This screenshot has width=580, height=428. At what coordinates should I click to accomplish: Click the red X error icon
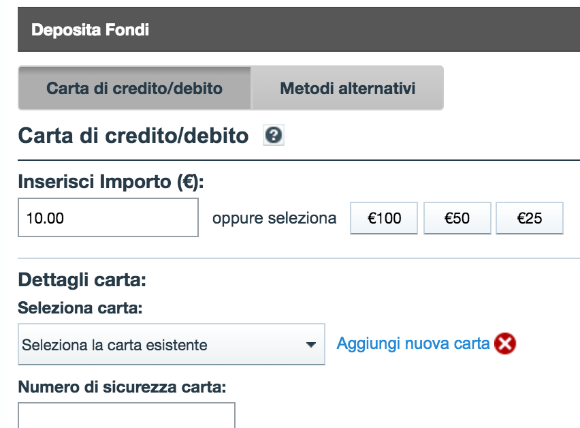pyautogui.click(x=505, y=343)
